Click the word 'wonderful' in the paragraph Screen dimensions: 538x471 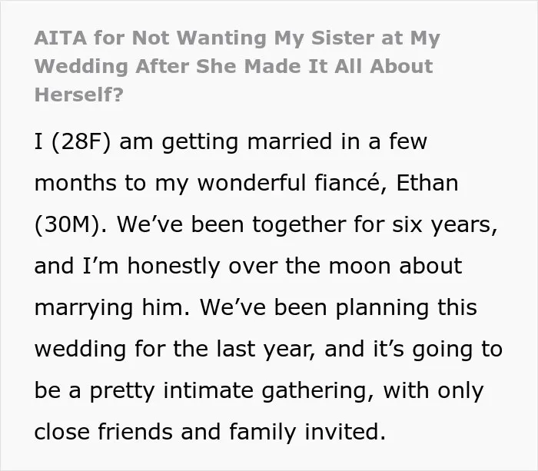coord(251,183)
